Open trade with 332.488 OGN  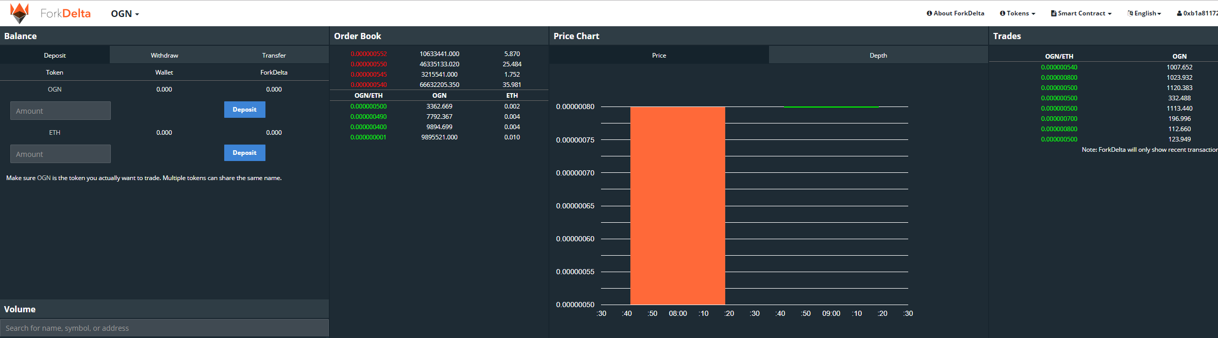(x=1104, y=98)
